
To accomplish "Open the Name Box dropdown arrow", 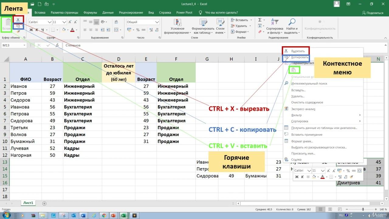I will 24,45.
